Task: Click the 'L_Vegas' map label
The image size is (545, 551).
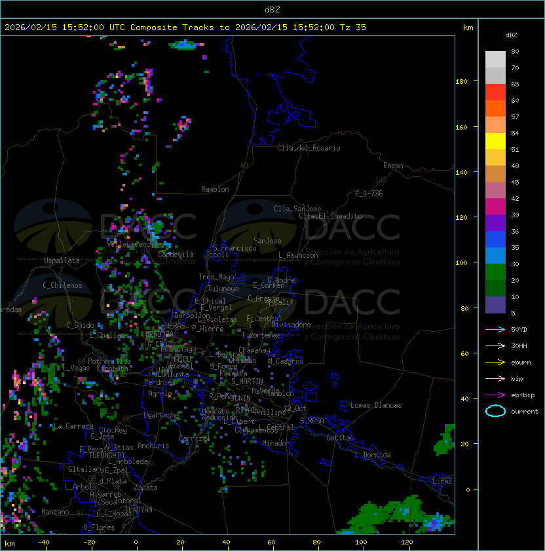Action: pos(75,368)
